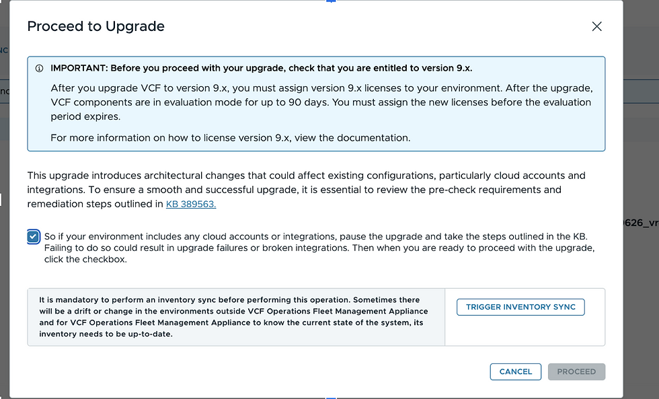Screen dimensions: 659x399
Task: Click the blue handle at dialog top edge
Action: click(330, 1)
